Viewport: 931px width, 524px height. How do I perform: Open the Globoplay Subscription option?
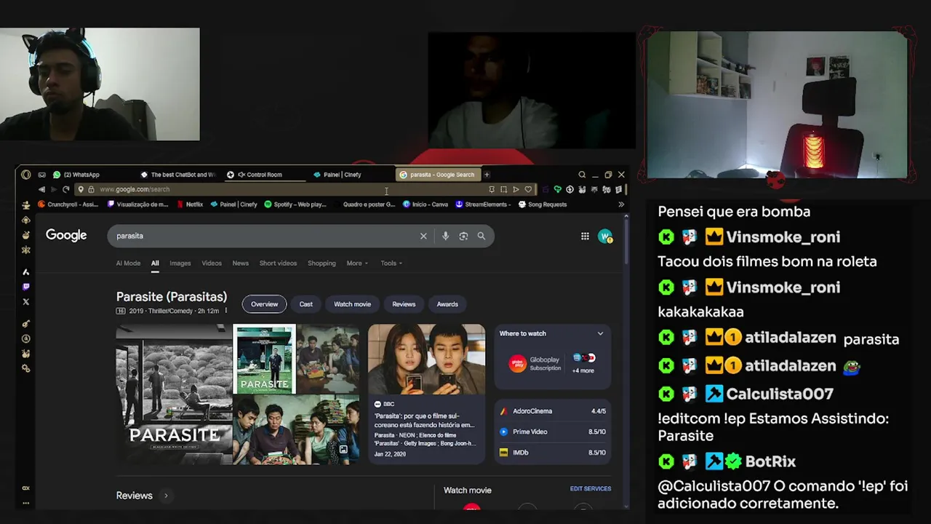click(535, 364)
